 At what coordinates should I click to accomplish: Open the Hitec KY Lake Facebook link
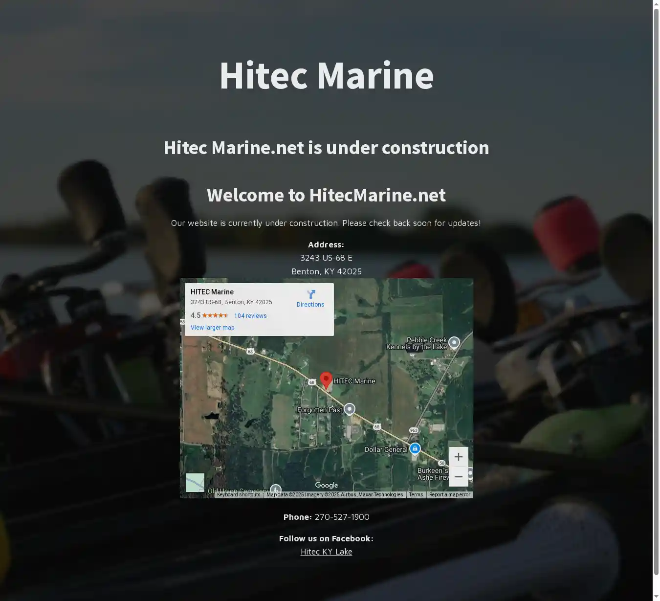326,552
